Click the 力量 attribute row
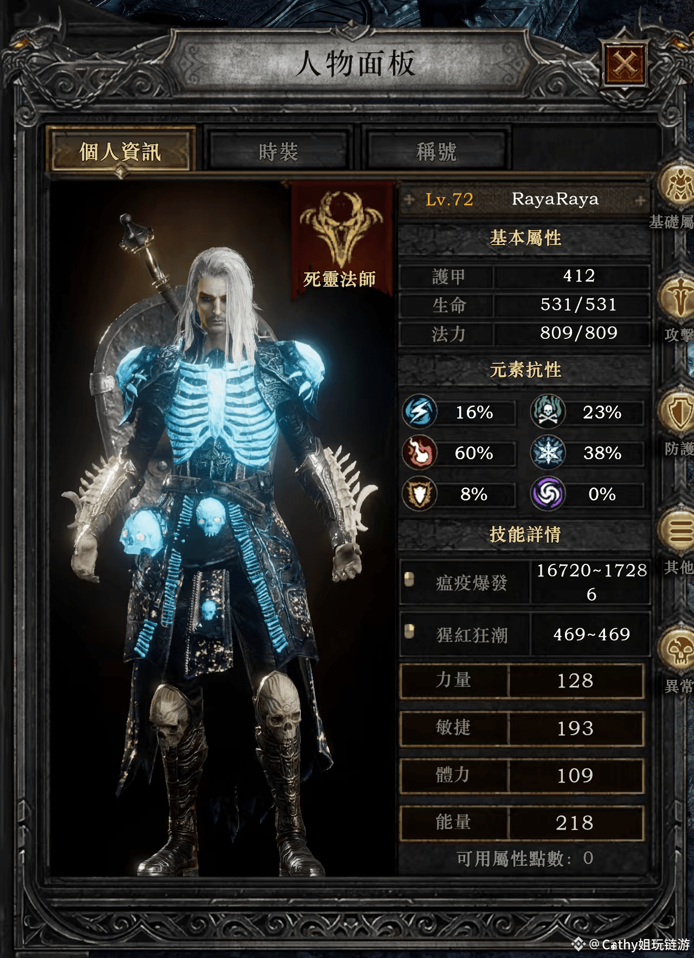694x958 pixels. [522, 681]
